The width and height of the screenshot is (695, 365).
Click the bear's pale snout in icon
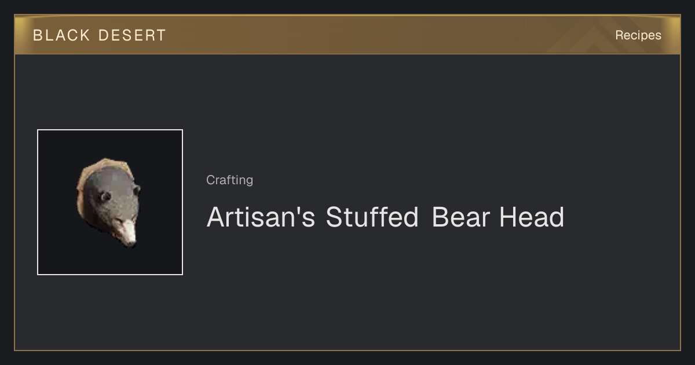[x=126, y=232]
